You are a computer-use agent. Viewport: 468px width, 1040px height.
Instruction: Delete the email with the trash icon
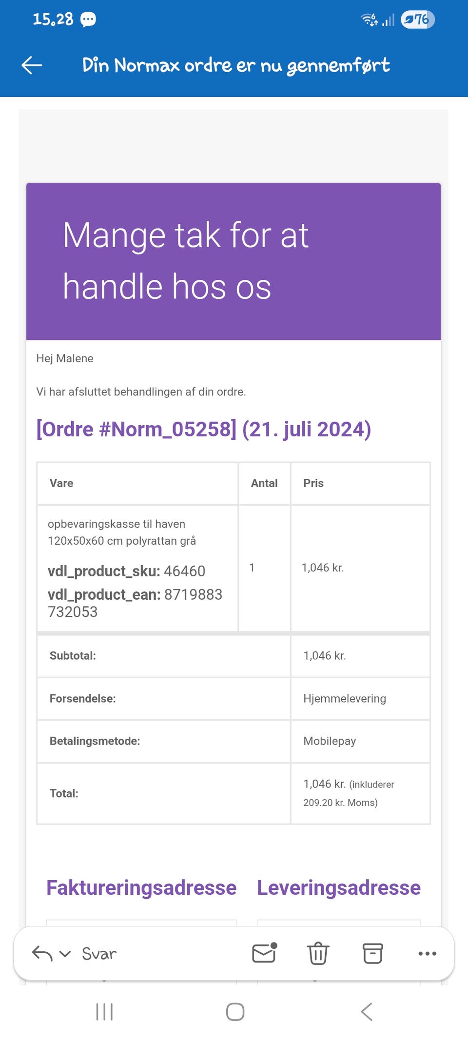click(318, 953)
